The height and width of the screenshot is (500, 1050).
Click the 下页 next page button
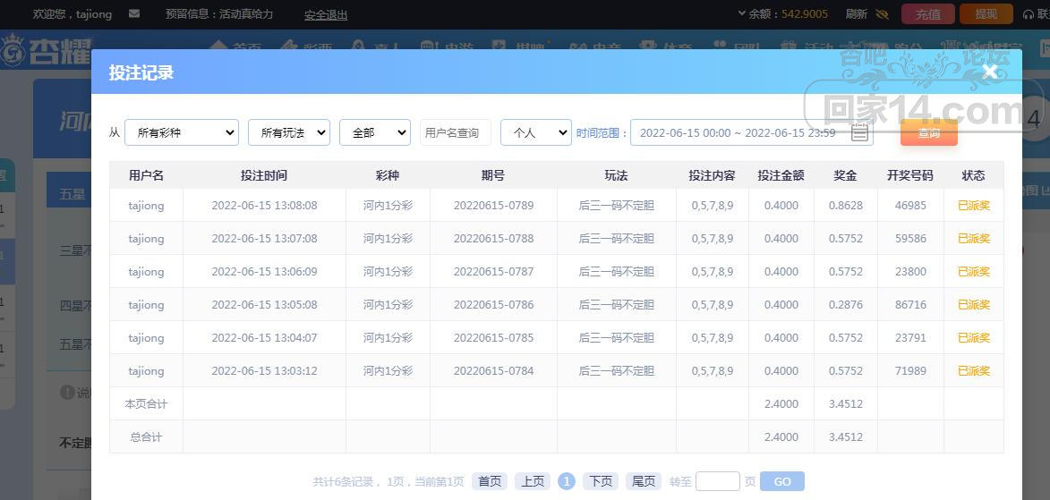[x=600, y=481]
